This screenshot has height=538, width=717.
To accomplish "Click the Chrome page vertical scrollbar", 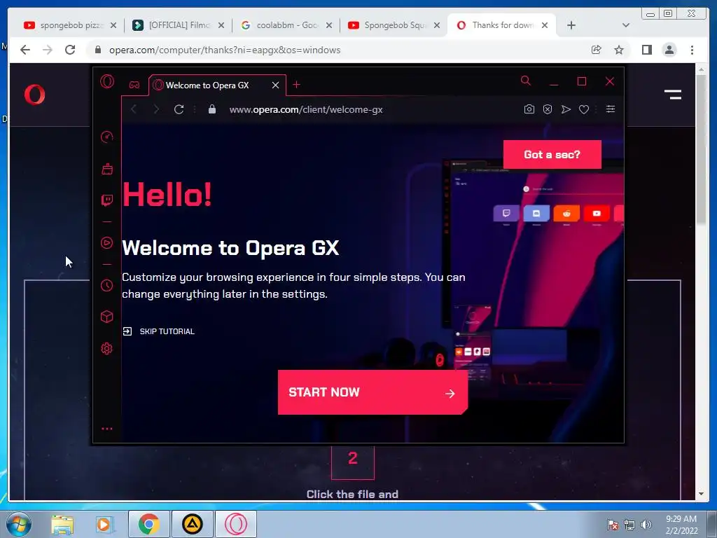I will (701, 149).
